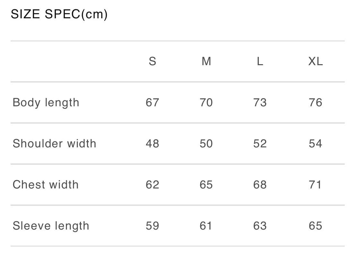Viewport: 364px width, 262px height.
Task: Click the Chest width row label
Action: (x=46, y=185)
